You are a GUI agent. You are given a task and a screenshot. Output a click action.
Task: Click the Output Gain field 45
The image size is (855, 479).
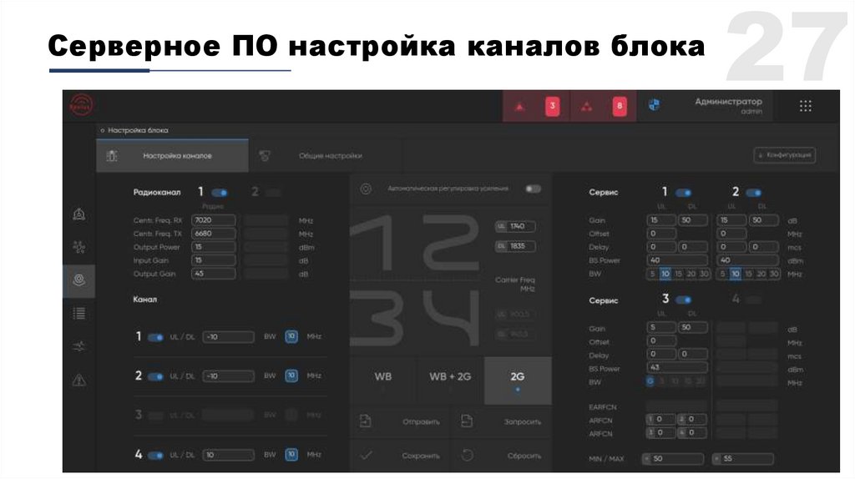coord(214,274)
